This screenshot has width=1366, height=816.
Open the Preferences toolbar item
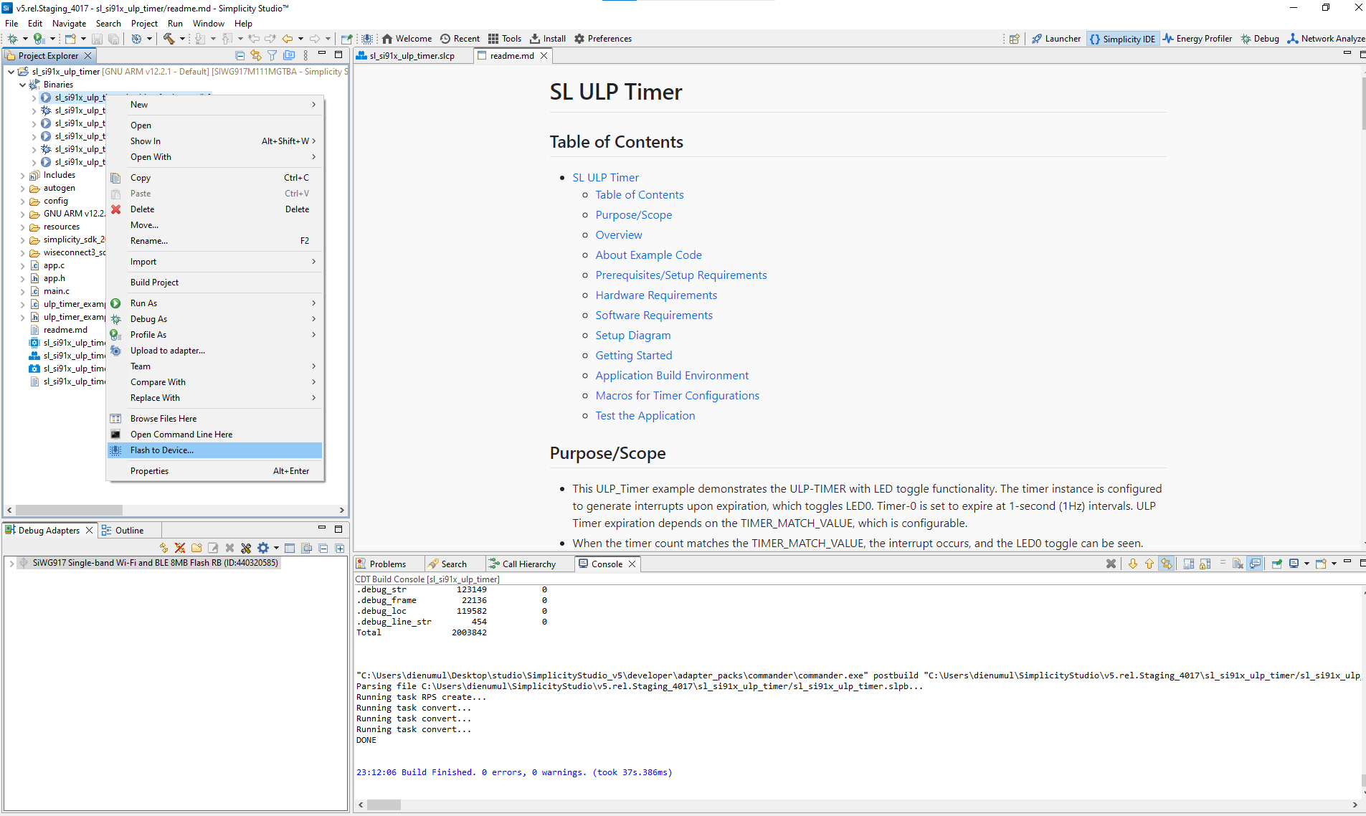point(603,39)
